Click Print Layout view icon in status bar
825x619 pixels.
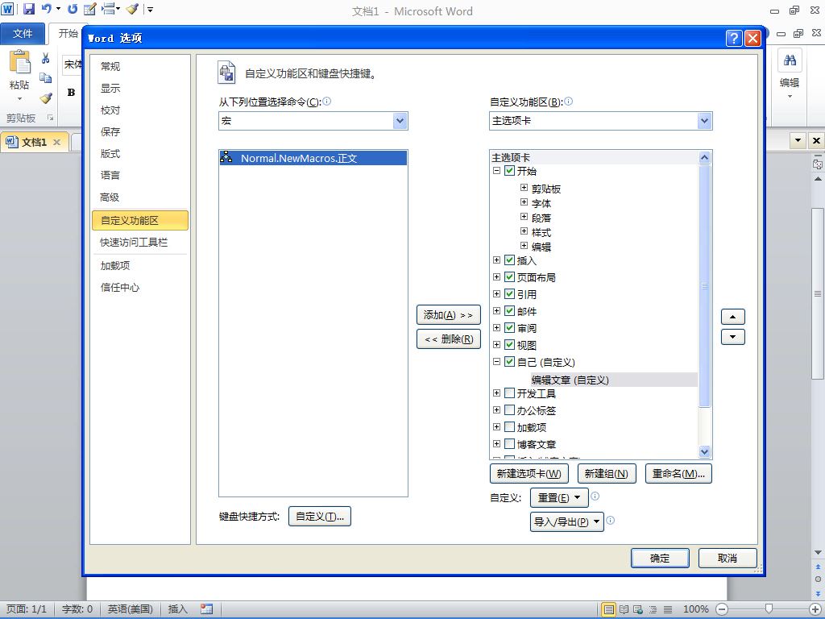tap(609, 609)
